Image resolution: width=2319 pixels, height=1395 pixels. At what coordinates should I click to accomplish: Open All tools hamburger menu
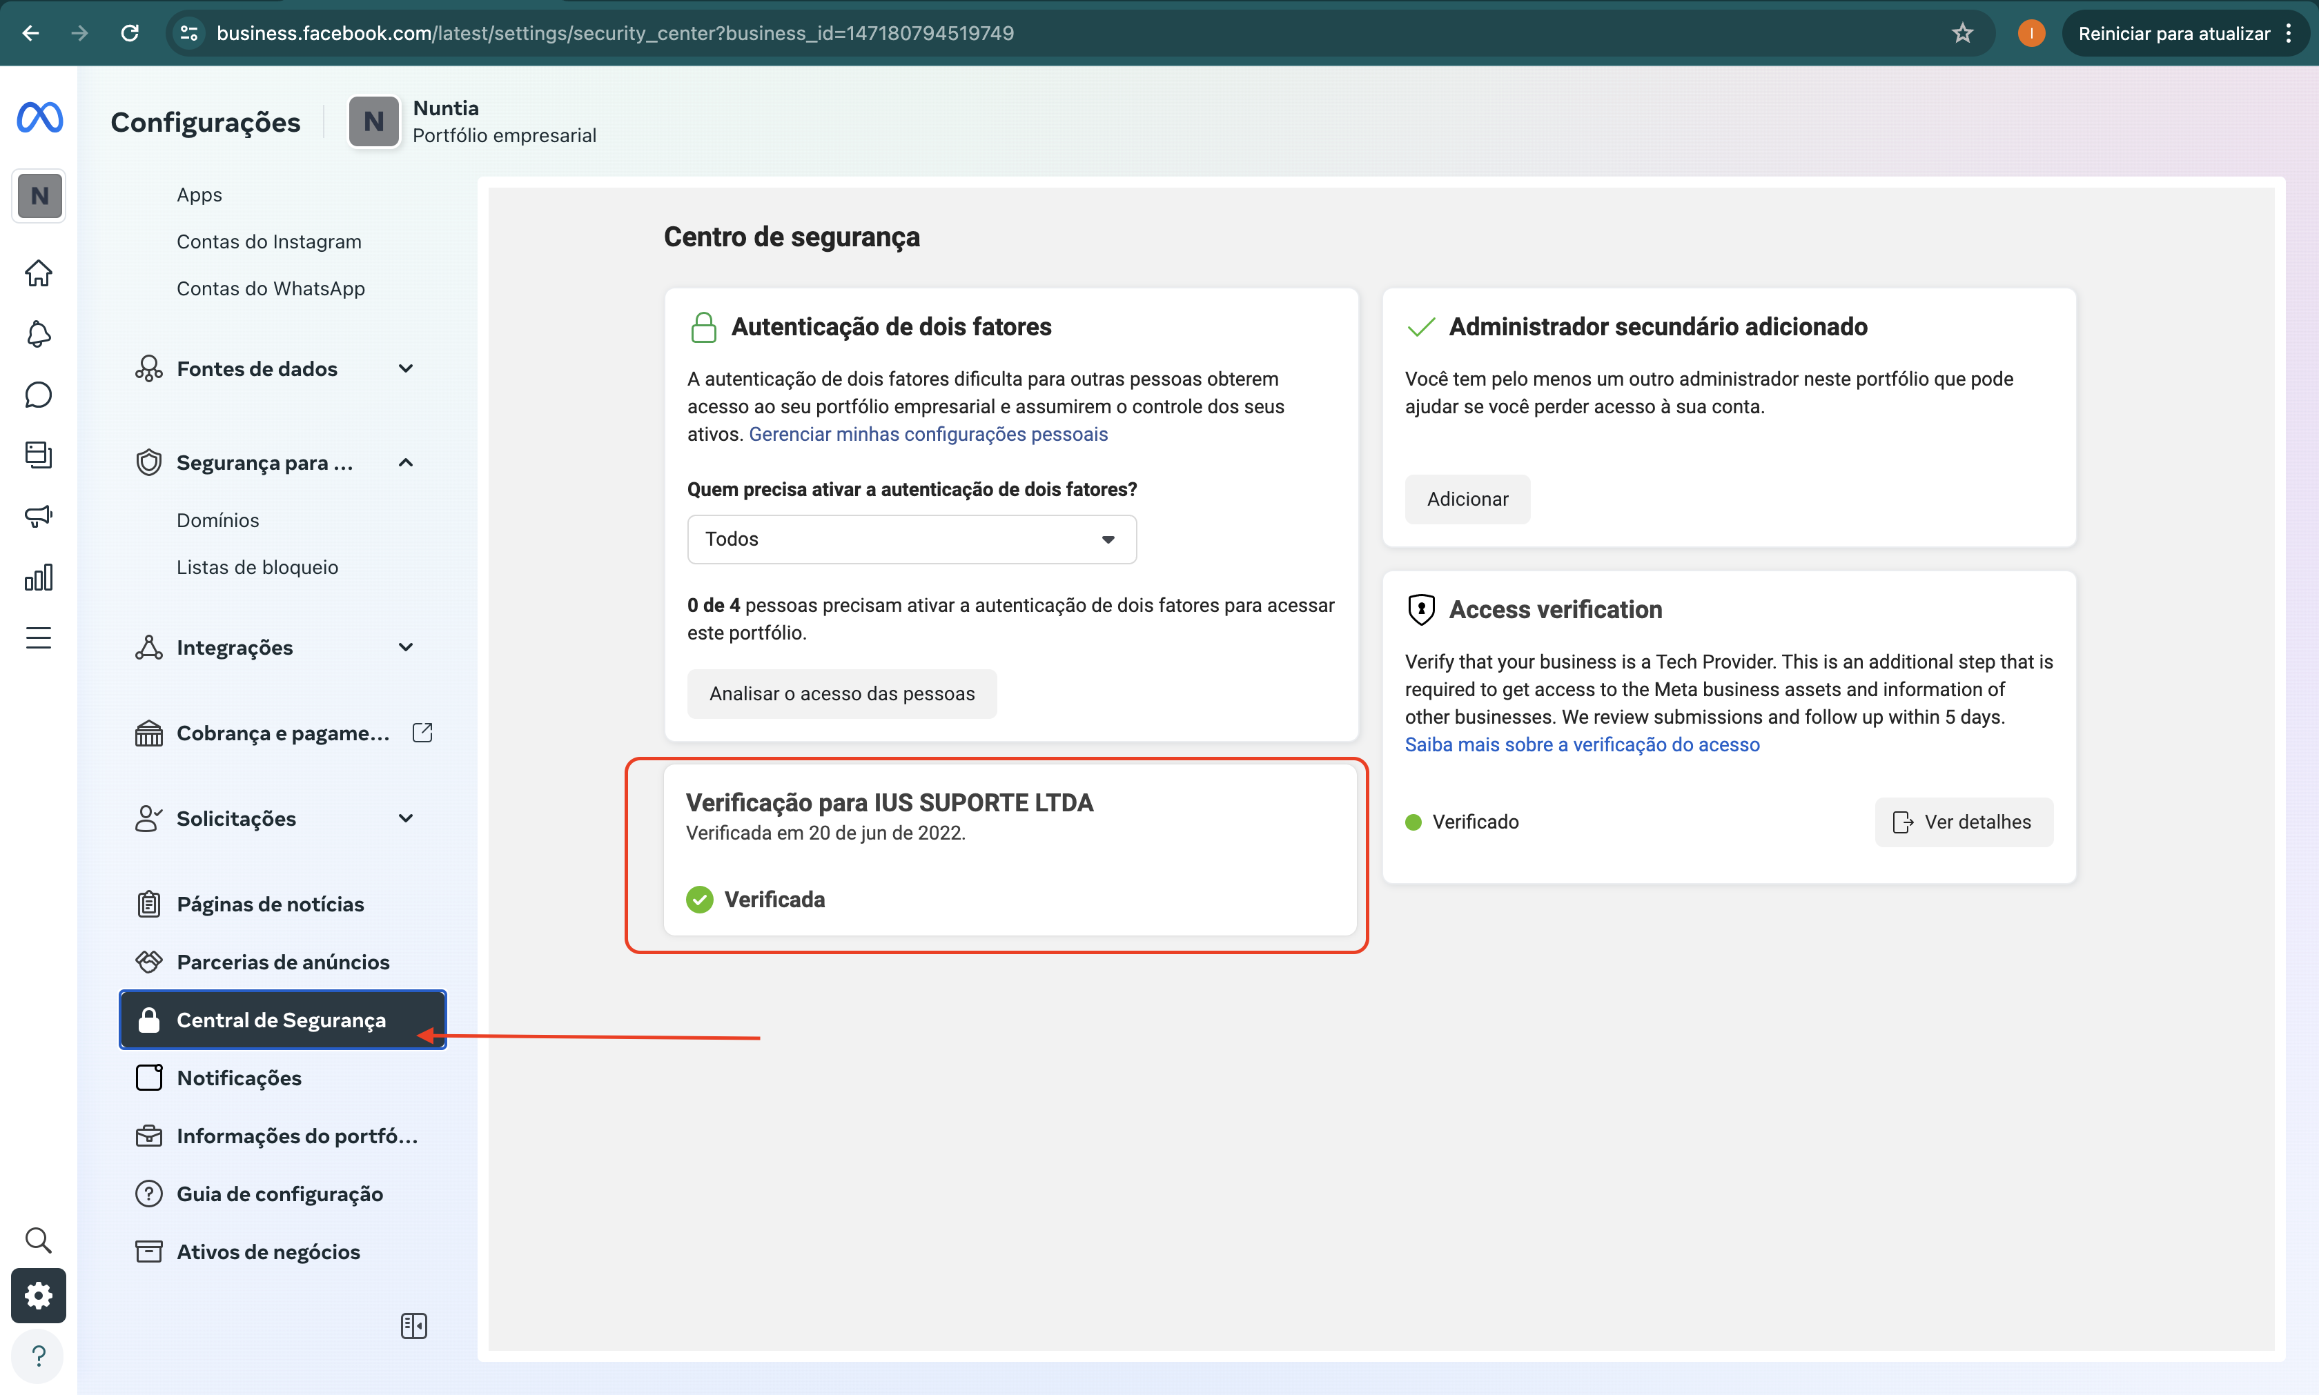point(39,638)
